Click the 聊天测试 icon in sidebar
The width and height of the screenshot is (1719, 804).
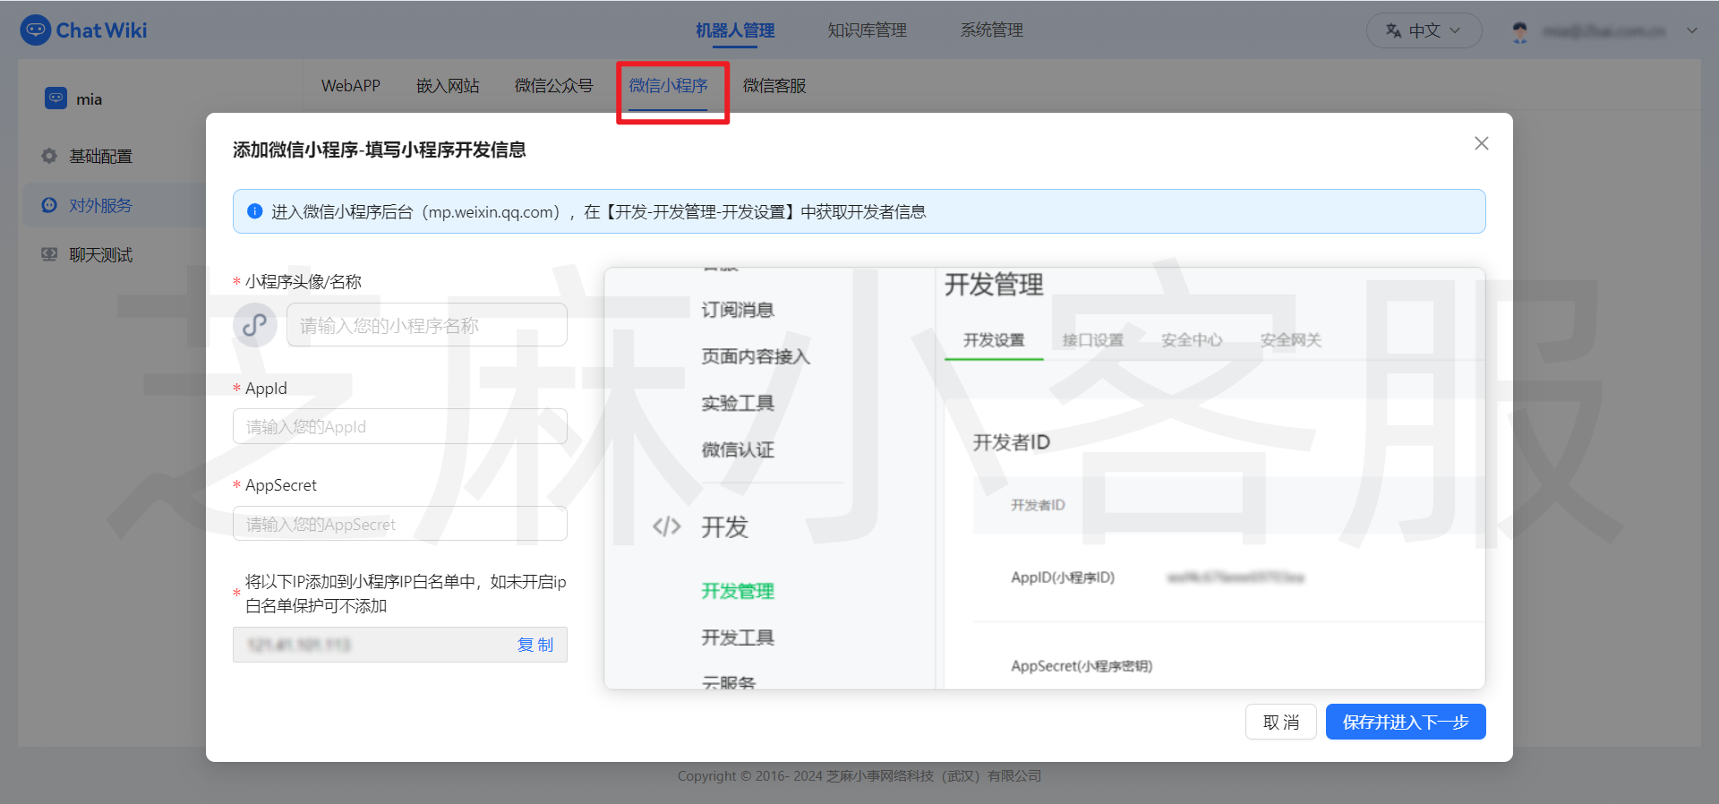(x=49, y=254)
